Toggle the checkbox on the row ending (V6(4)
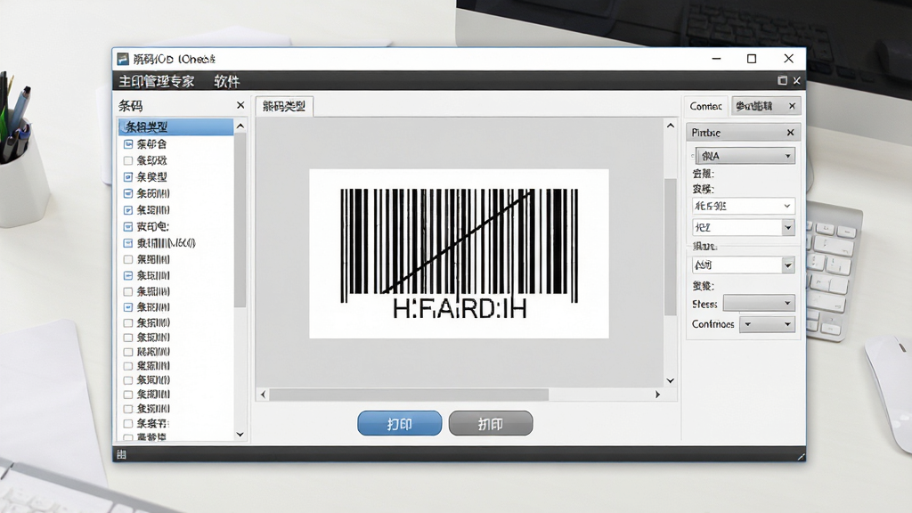This screenshot has height=513, width=912. point(128,243)
